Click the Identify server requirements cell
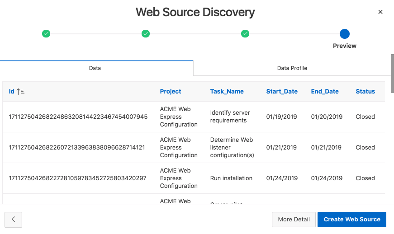This screenshot has width=394, height=234. [x=230, y=117]
